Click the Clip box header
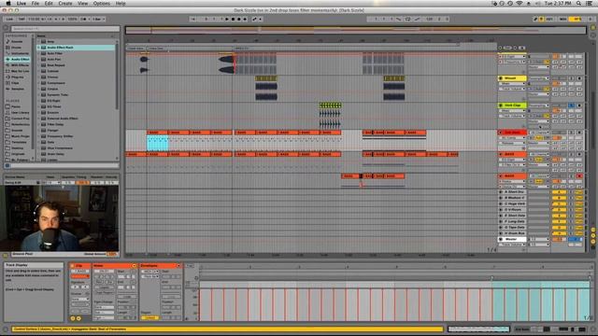 pyautogui.click(x=80, y=265)
